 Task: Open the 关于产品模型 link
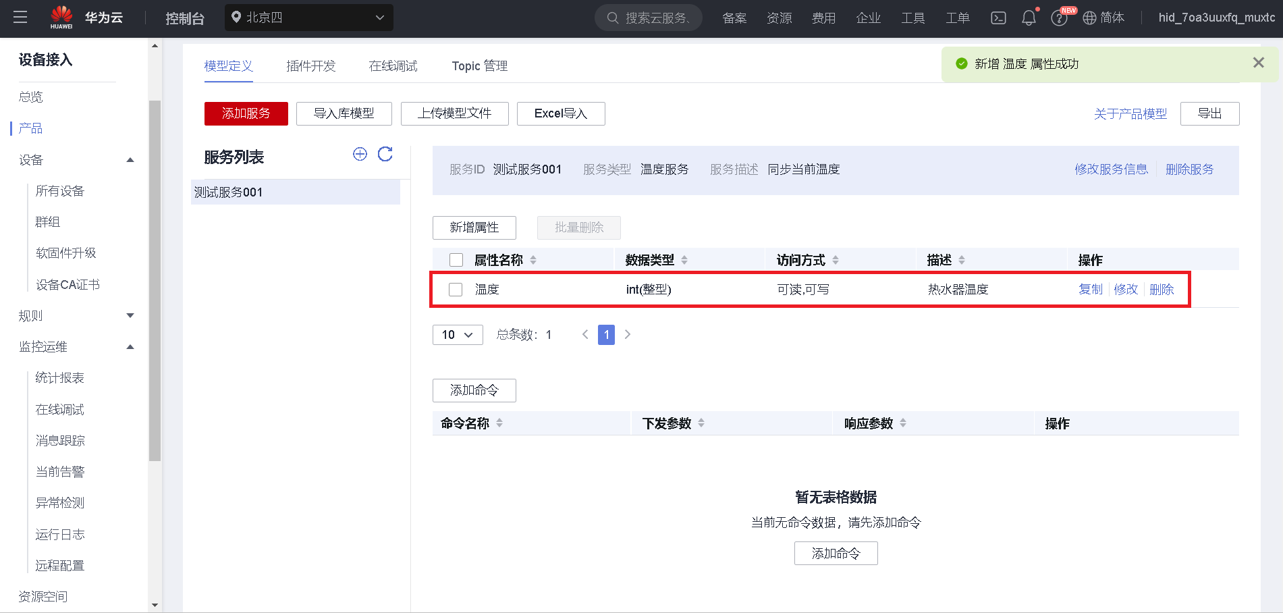pos(1130,114)
